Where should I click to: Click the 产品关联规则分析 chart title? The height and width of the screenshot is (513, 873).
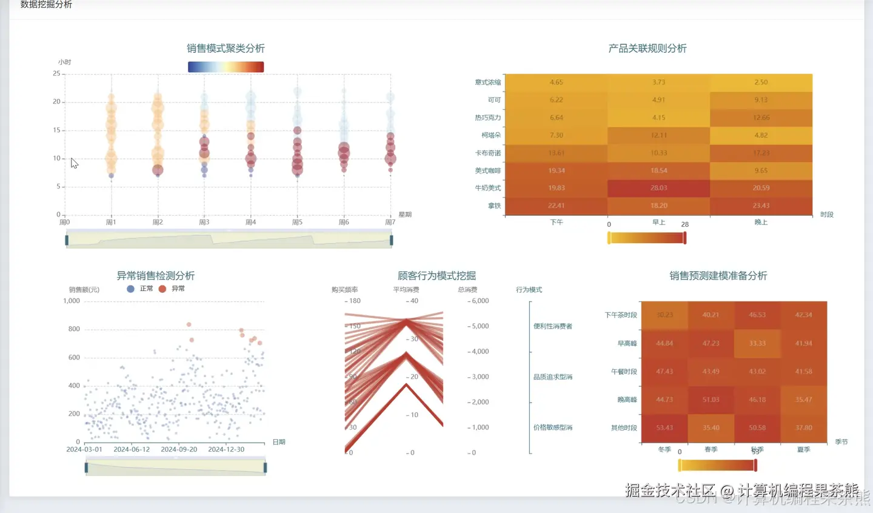[647, 49]
